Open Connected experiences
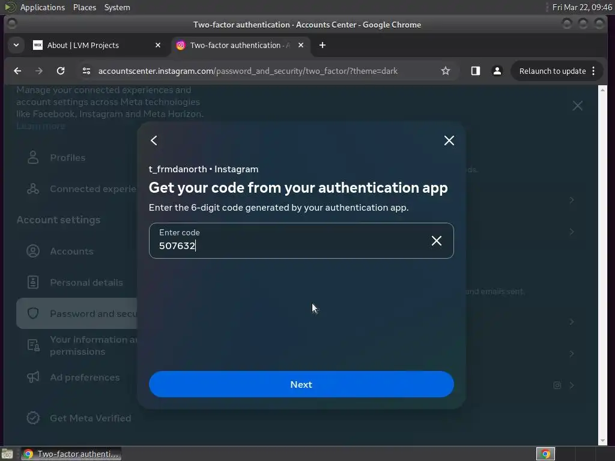 [x=92, y=189]
